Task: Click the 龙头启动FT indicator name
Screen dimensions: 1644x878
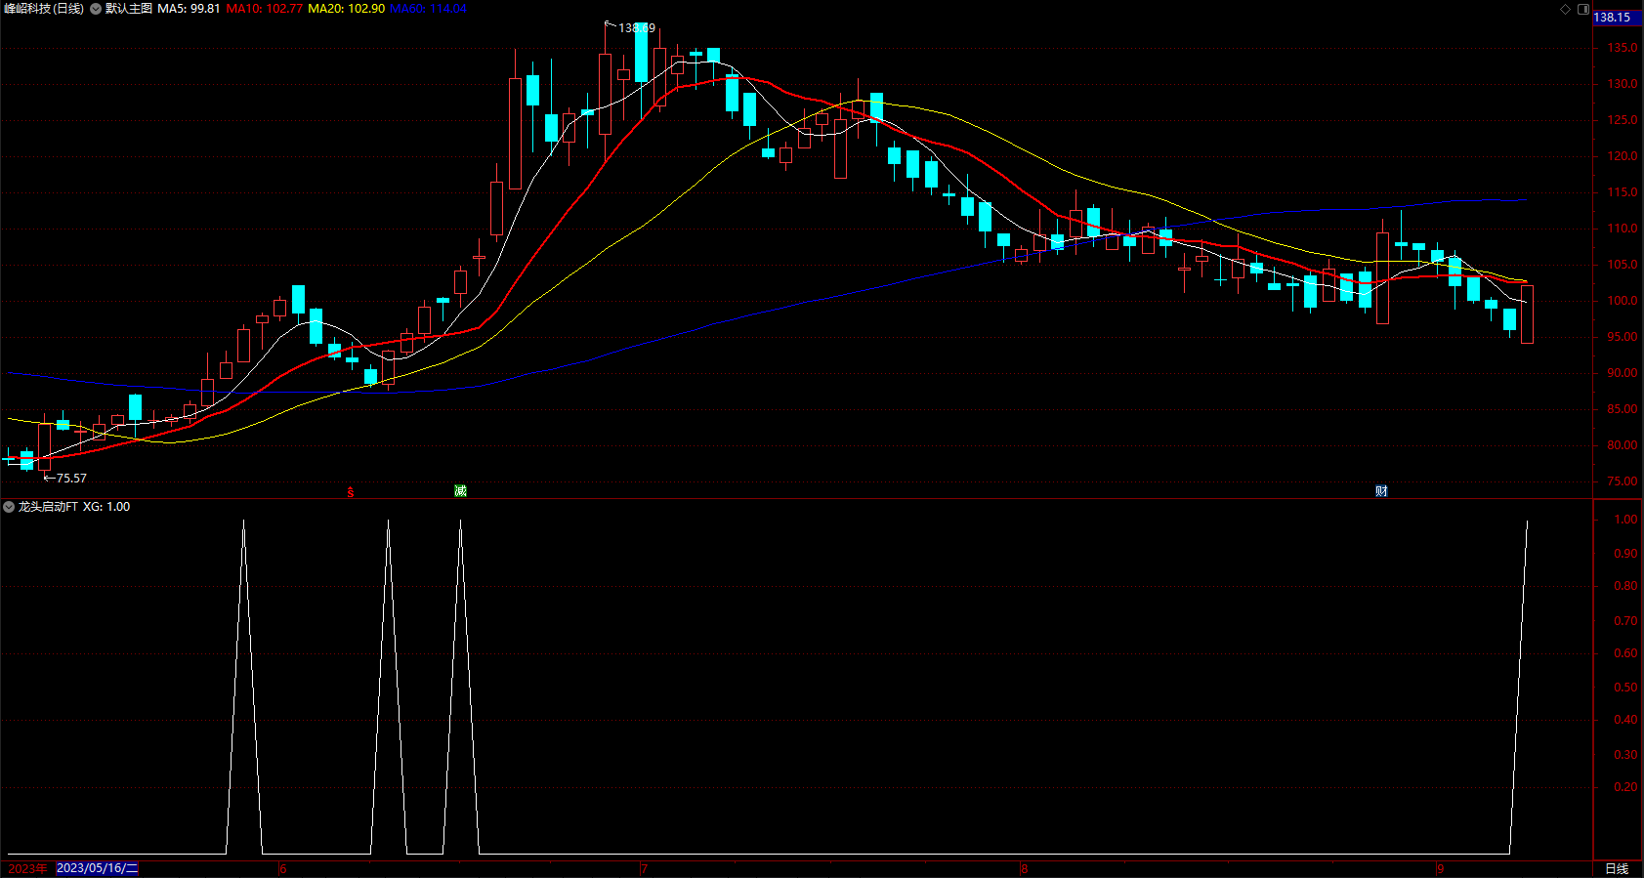Action: [48, 507]
